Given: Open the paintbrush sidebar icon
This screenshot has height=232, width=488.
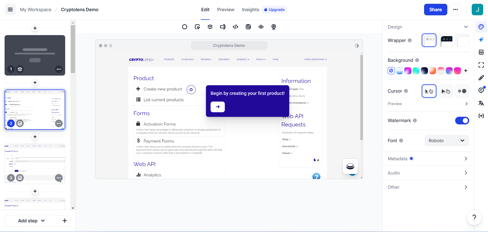Looking at the screenshot, I should tap(481, 78).
